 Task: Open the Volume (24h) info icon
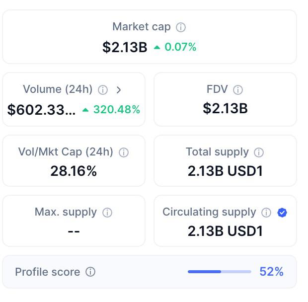point(103,90)
